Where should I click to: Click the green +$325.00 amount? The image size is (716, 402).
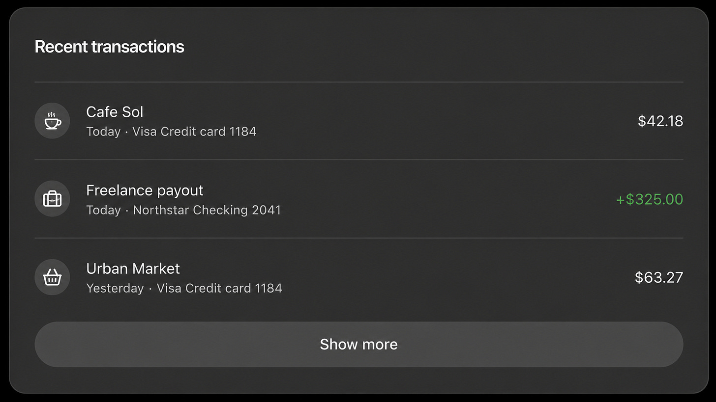tap(650, 199)
